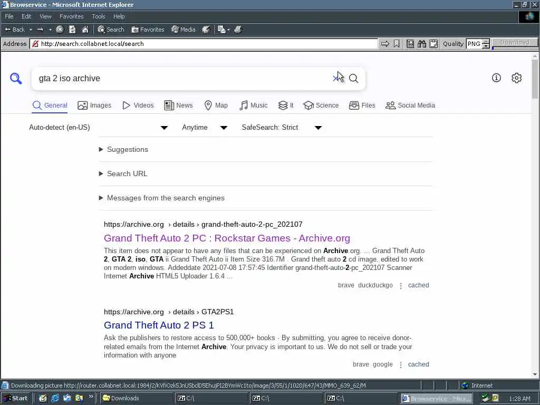The height and width of the screenshot is (405, 540).
Task: Open the Search pane from toolbar
Action: pyautogui.click(x=111, y=30)
